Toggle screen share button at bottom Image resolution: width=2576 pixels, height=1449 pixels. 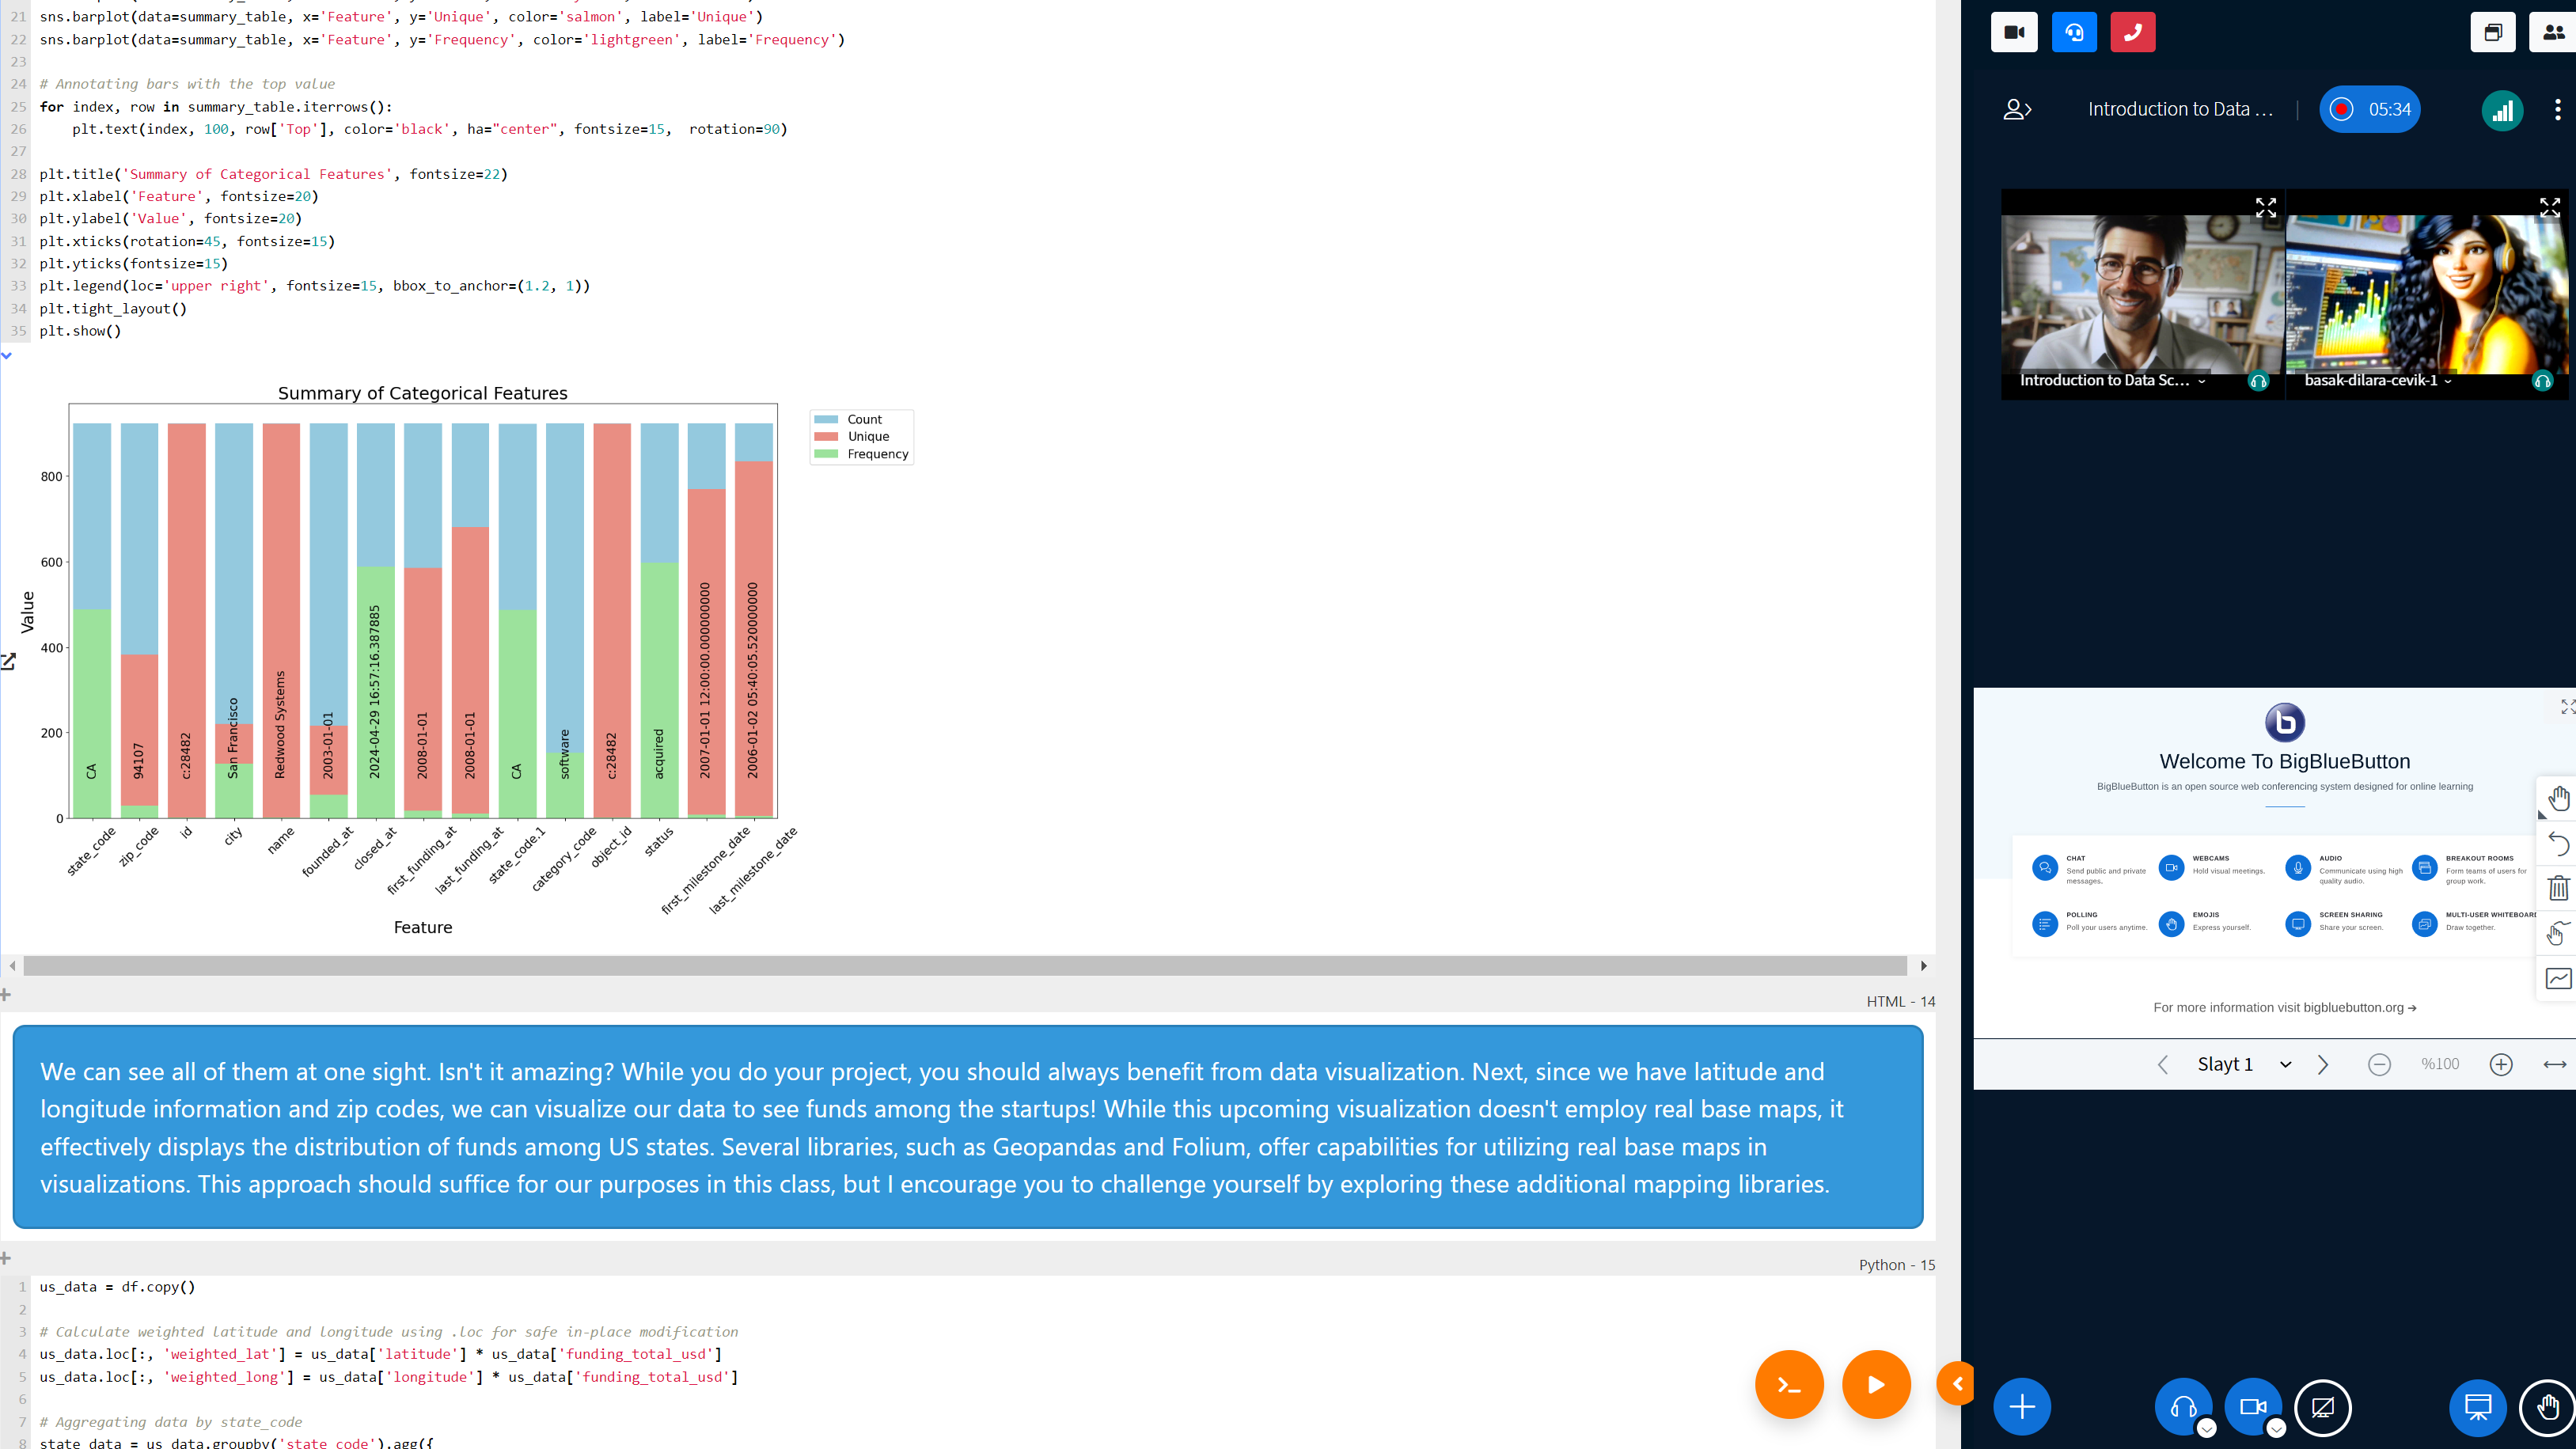click(2322, 1407)
